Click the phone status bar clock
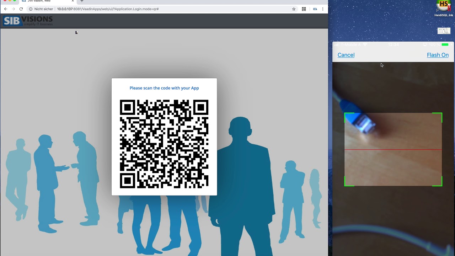Viewport: 455px width, 256px height. click(394, 45)
